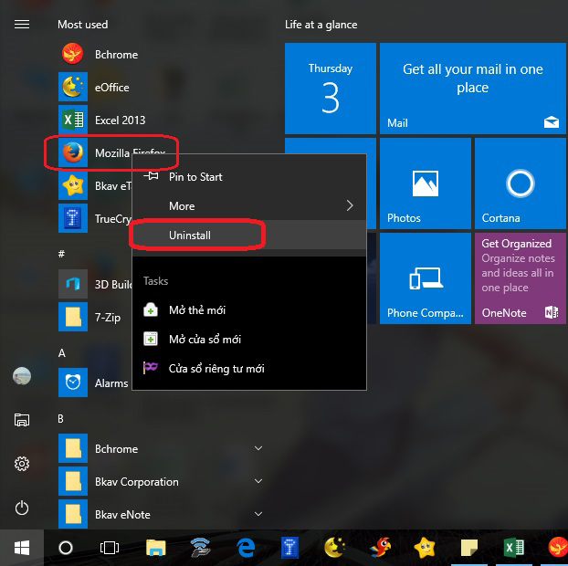Expand the Bkav eNote folder chevron
Image resolution: width=568 pixels, height=566 pixels.
pos(258,514)
